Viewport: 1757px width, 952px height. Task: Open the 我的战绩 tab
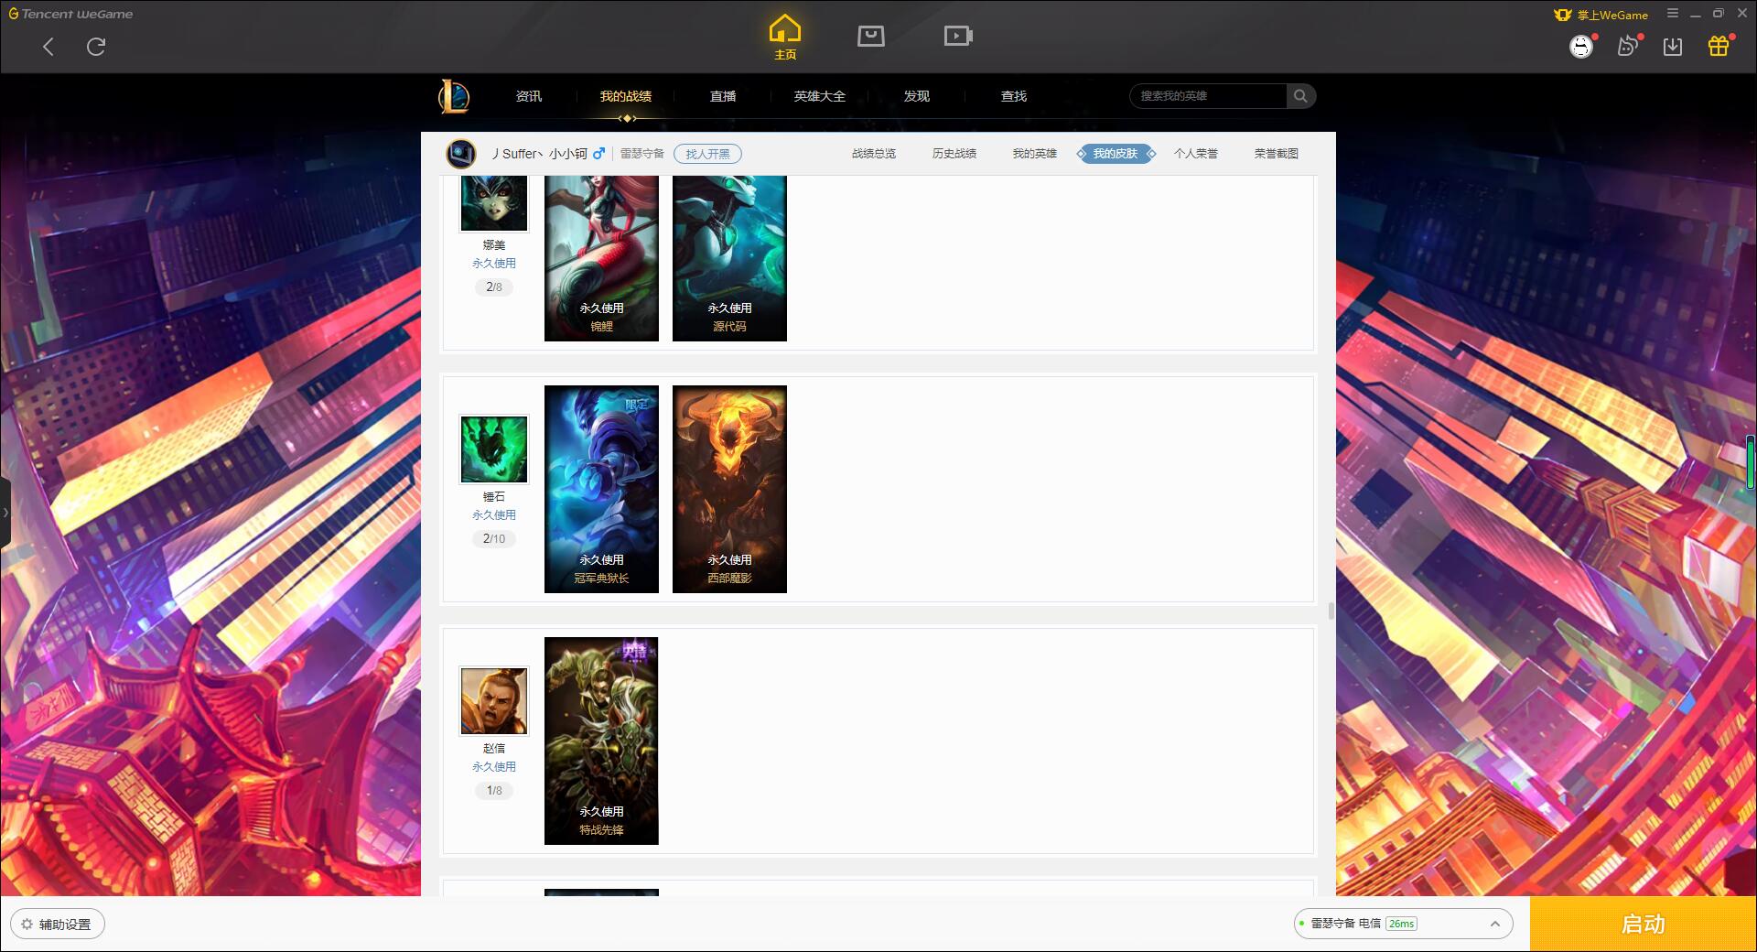tap(626, 96)
